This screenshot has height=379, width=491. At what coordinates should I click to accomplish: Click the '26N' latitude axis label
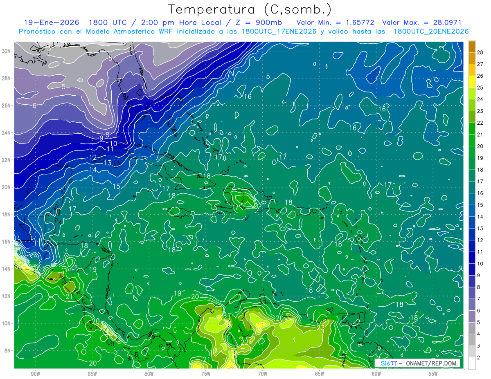point(7,105)
